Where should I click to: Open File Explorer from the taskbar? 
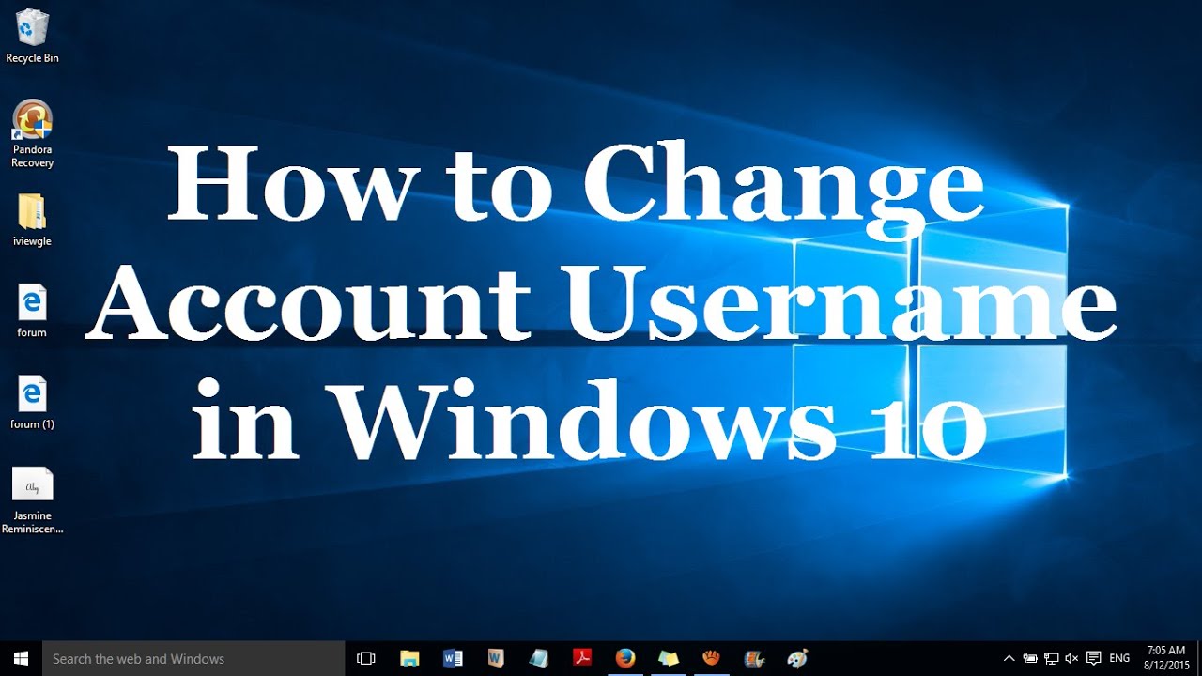(409, 658)
